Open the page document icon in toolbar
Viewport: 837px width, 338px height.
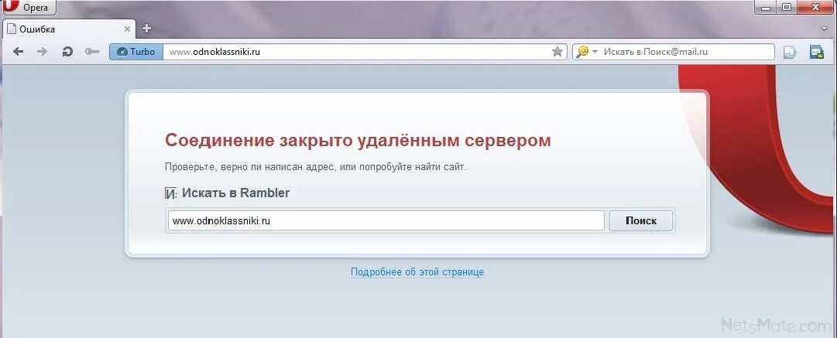click(790, 52)
